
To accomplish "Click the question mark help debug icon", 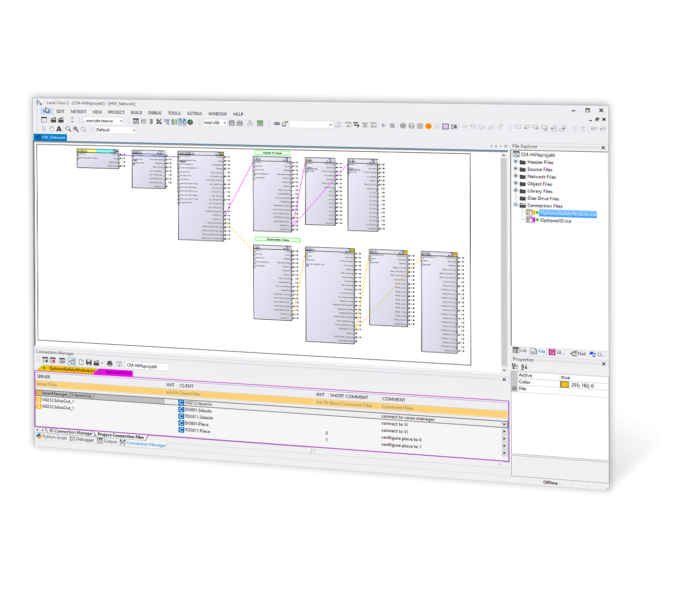I will (x=411, y=126).
